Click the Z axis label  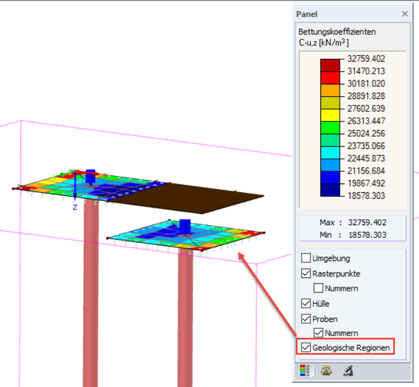[x=75, y=207]
